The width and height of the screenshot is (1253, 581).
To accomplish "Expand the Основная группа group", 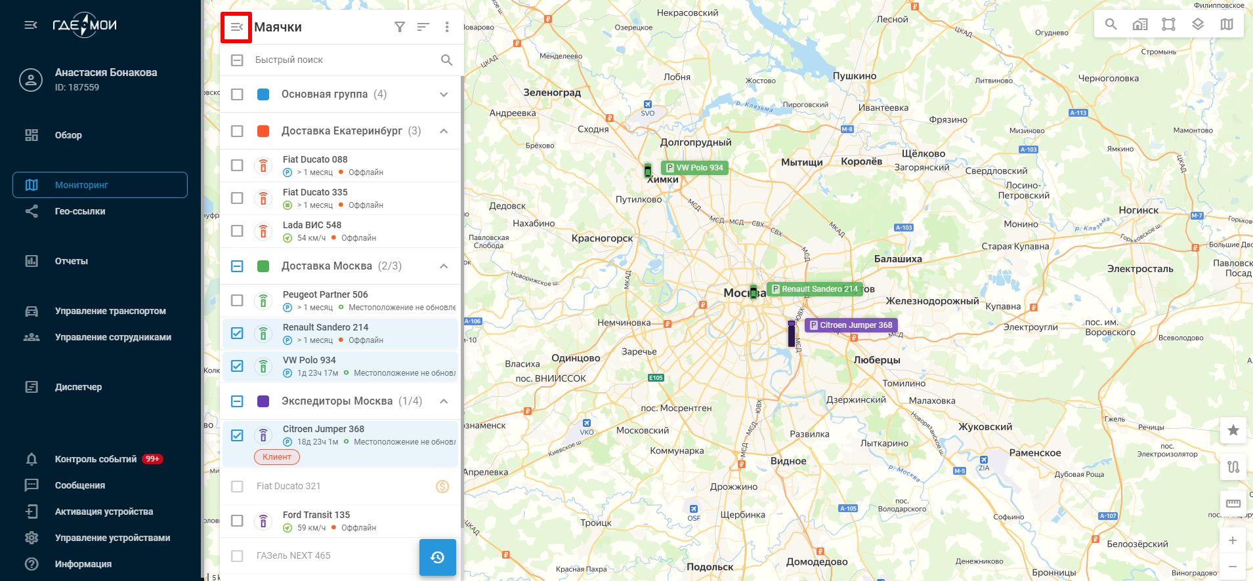I will tap(444, 94).
